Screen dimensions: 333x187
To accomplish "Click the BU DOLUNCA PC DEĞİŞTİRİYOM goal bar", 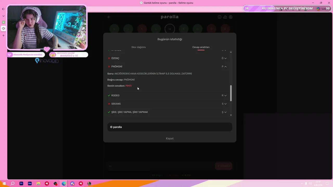I will 287,9.
